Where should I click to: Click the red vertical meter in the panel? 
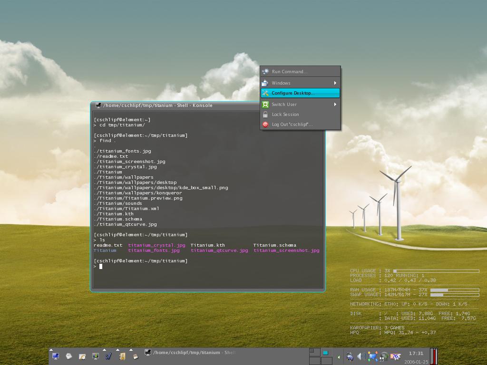point(434,356)
